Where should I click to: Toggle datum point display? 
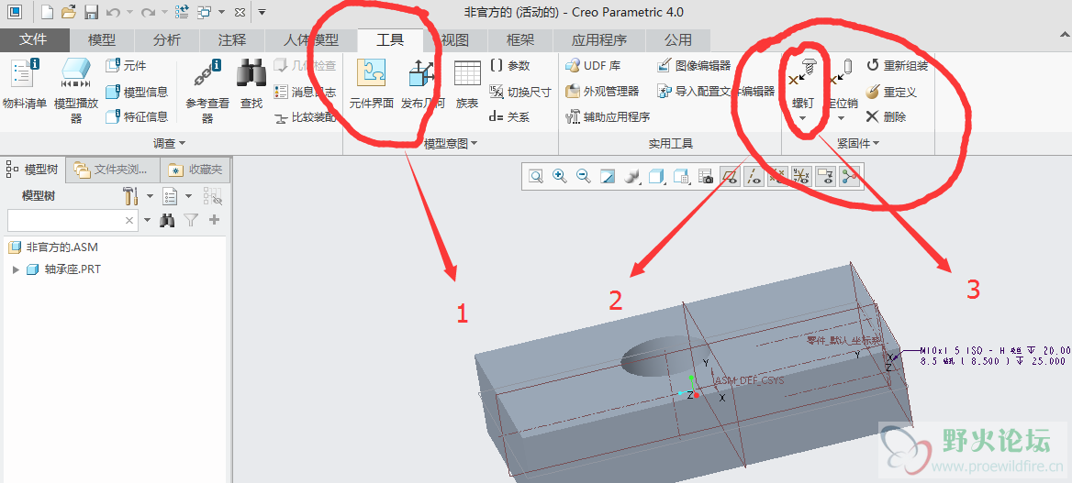click(x=776, y=177)
